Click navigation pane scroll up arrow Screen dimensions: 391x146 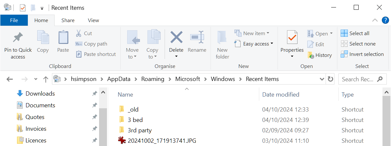point(103,93)
